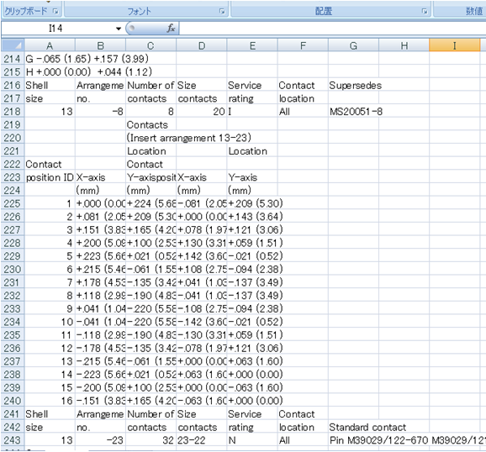This screenshot has width=486, height=452.
Task: Click cell '+.059 (1.51)' in row 235
Action: pos(256,335)
